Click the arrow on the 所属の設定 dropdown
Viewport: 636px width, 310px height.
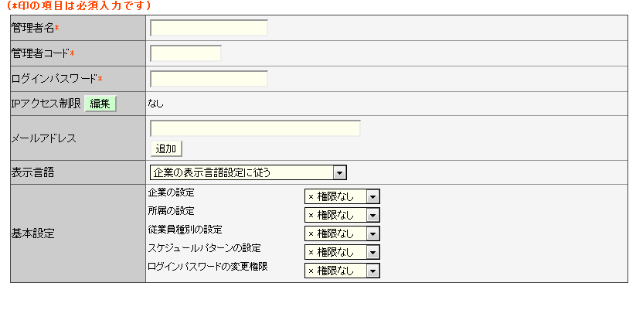[x=372, y=216]
